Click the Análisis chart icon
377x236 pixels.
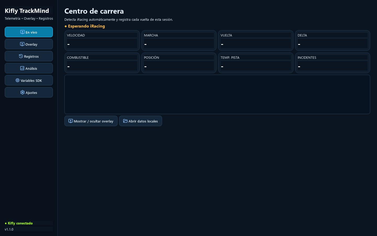pos(22,68)
